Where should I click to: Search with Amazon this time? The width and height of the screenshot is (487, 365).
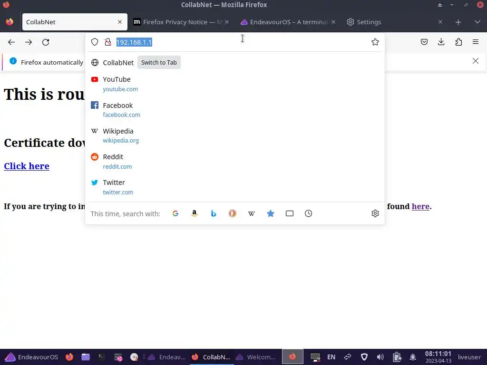coord(195,213)
